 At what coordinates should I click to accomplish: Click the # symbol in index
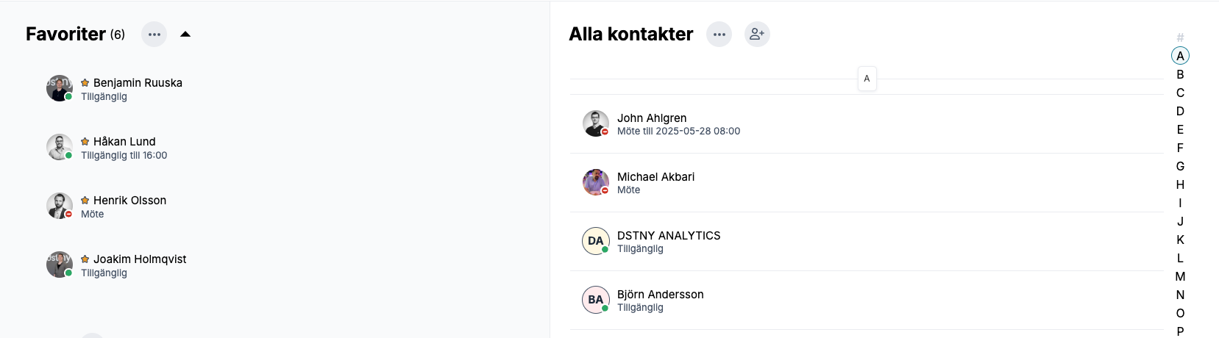(1180, 37)
